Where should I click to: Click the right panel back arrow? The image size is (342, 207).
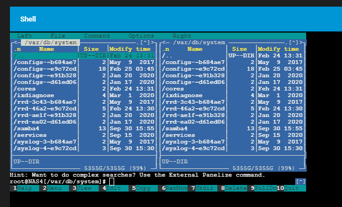pos(164,43)
